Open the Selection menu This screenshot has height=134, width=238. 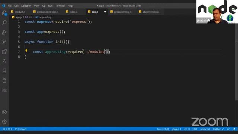[26, 6]
